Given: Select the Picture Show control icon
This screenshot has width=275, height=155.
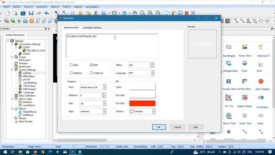Looking at the screenshot, I should click(x=244, y=47).
